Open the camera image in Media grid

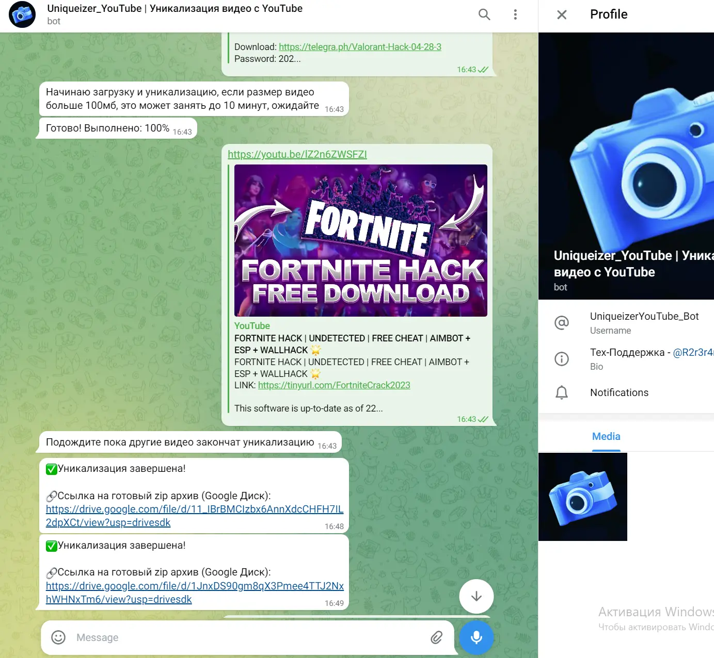pos(583,497)
